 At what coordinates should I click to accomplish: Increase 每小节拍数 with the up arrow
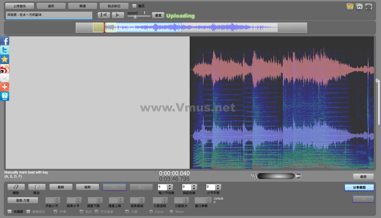[170, 186]
